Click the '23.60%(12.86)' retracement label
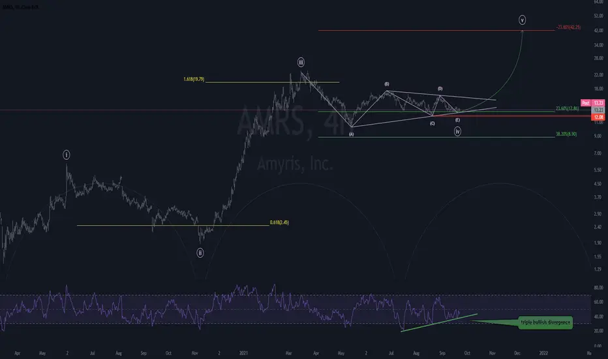 568,108
